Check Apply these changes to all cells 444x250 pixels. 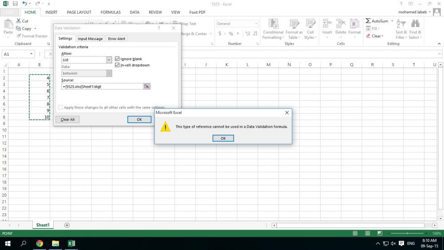(60, 107)
